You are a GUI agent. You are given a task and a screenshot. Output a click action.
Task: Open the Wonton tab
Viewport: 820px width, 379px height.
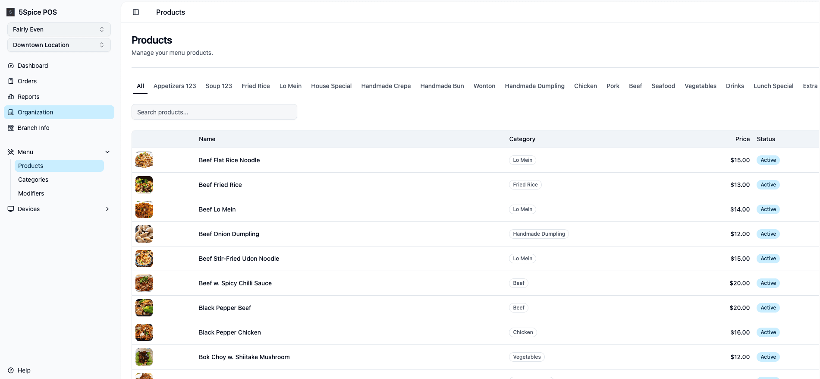(x=484, y=86)
